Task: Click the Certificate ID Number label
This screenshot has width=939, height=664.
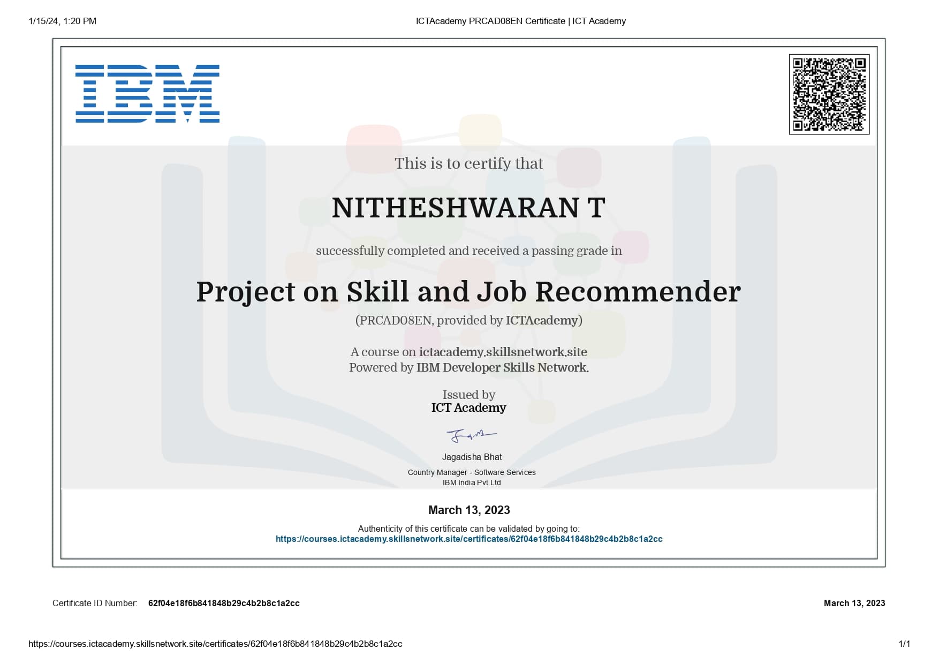Action: pos(95,603)
